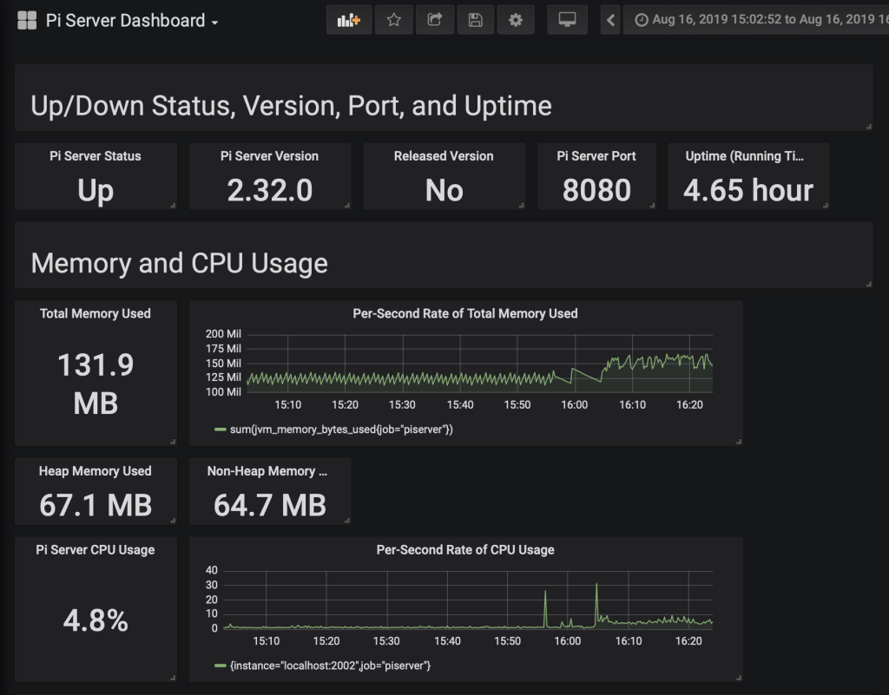Click the Grafana dashboards grid icon
This screenshot has width=889, height=695.
pyautogui.click(x=27, y=21)
